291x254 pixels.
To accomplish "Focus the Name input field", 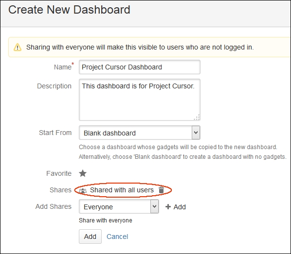I will [140, 67].
